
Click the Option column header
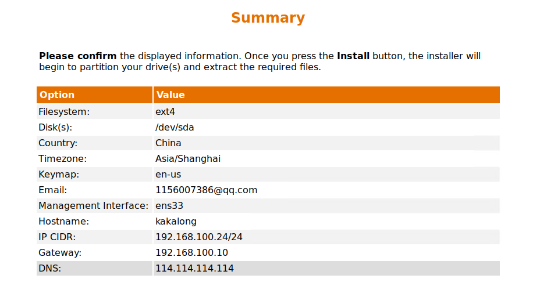point(57,95)
